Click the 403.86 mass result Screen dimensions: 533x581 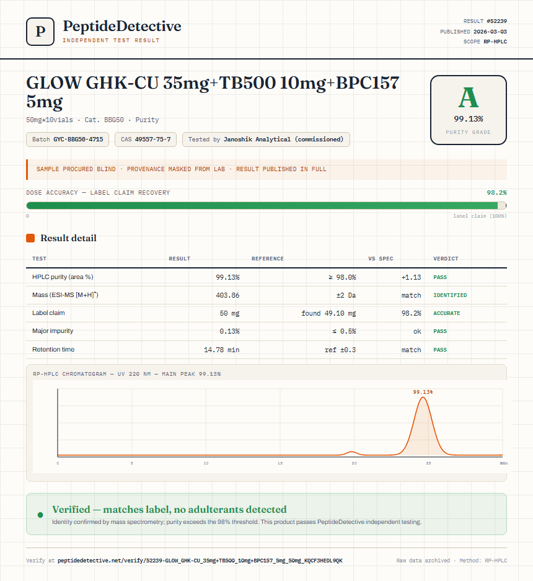pos(227,295)
